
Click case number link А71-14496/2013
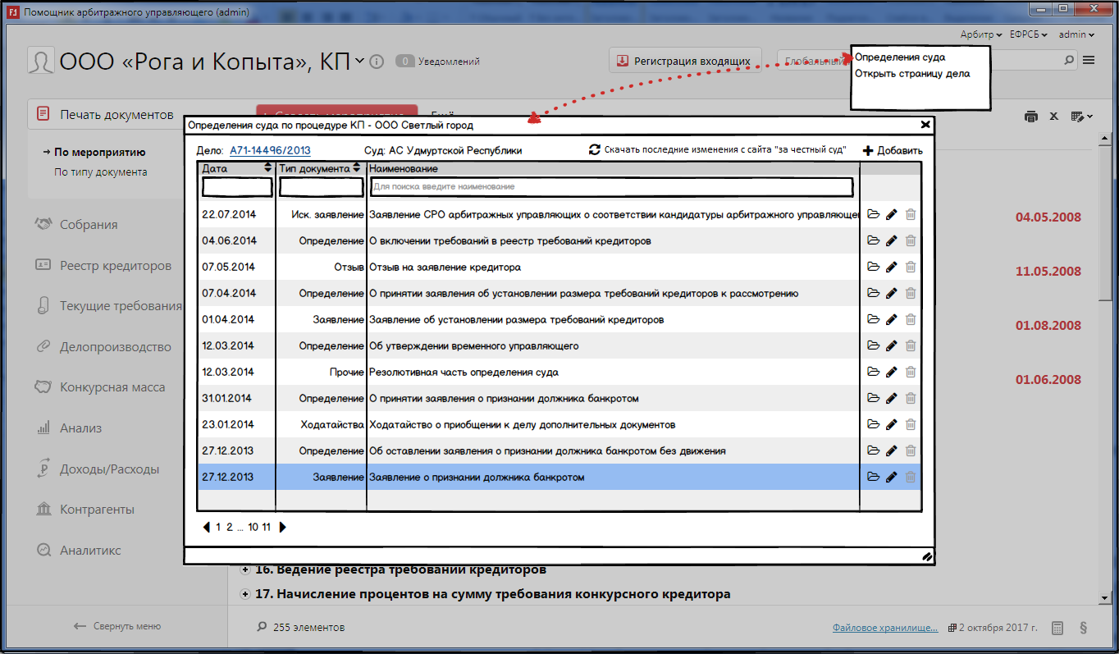(x=270, y=151)
